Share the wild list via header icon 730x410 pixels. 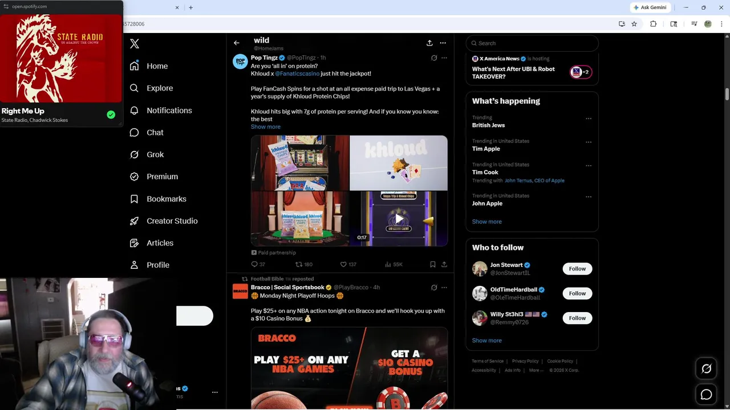coord(429,43)
